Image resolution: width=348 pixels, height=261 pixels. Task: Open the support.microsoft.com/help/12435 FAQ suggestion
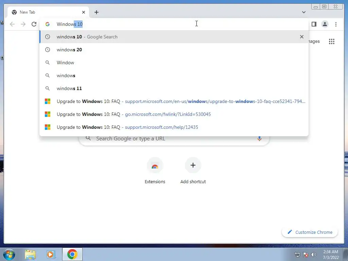174,127
